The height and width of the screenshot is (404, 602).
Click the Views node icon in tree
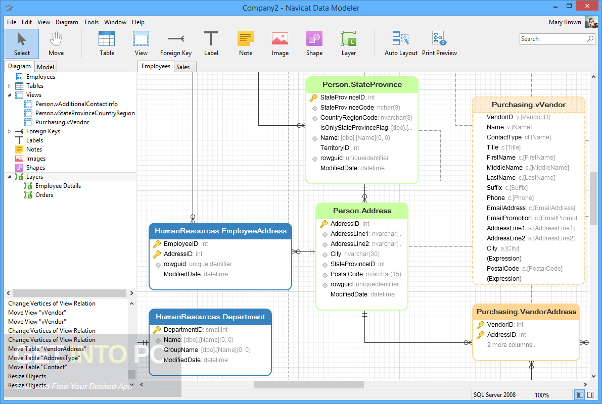19,95
